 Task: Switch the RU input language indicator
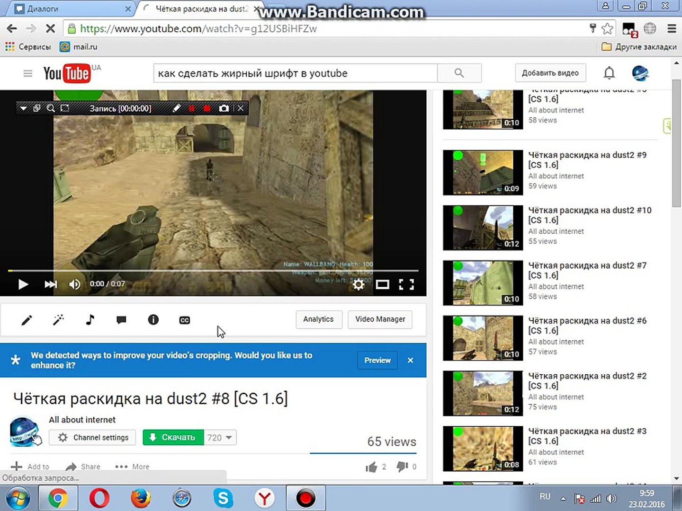point(545,497)
